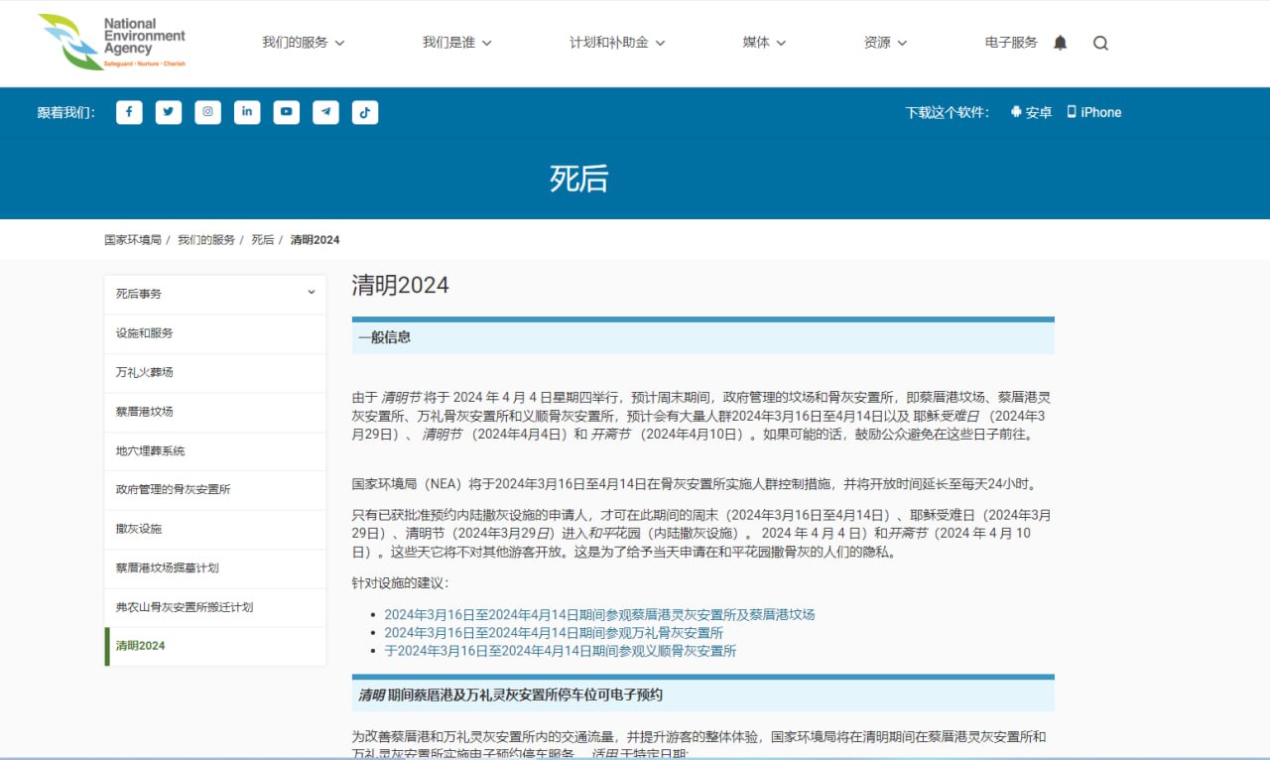Visit the Instagram social icon
The image size is (1270, 760).
(207, 112)
